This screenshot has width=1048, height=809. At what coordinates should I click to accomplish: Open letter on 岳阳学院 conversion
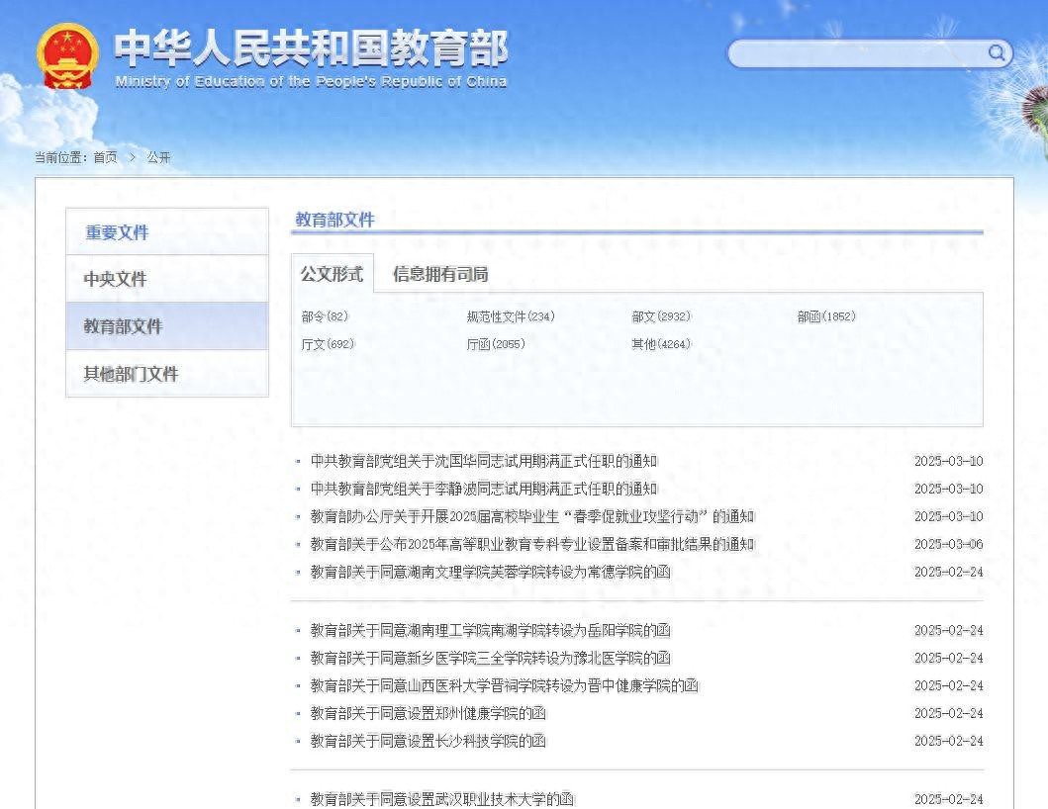coord(491,630)
